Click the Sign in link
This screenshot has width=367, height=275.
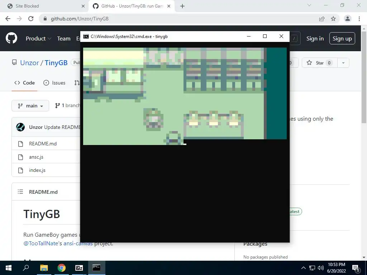pyautogui.click(x=315, y=38)
